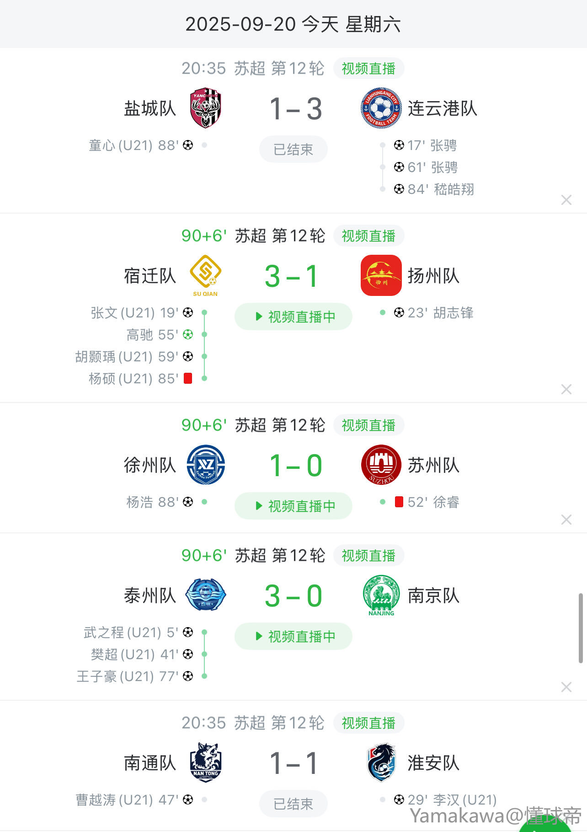Viewport: 587px width, 832px height.
Task: Tap the Huai'an team dragon crest
Action: pos(381,762)
